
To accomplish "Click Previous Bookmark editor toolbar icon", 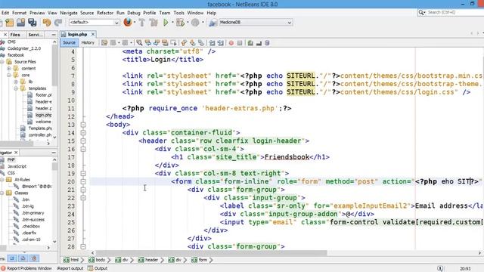I will click(x=185, y=43).
